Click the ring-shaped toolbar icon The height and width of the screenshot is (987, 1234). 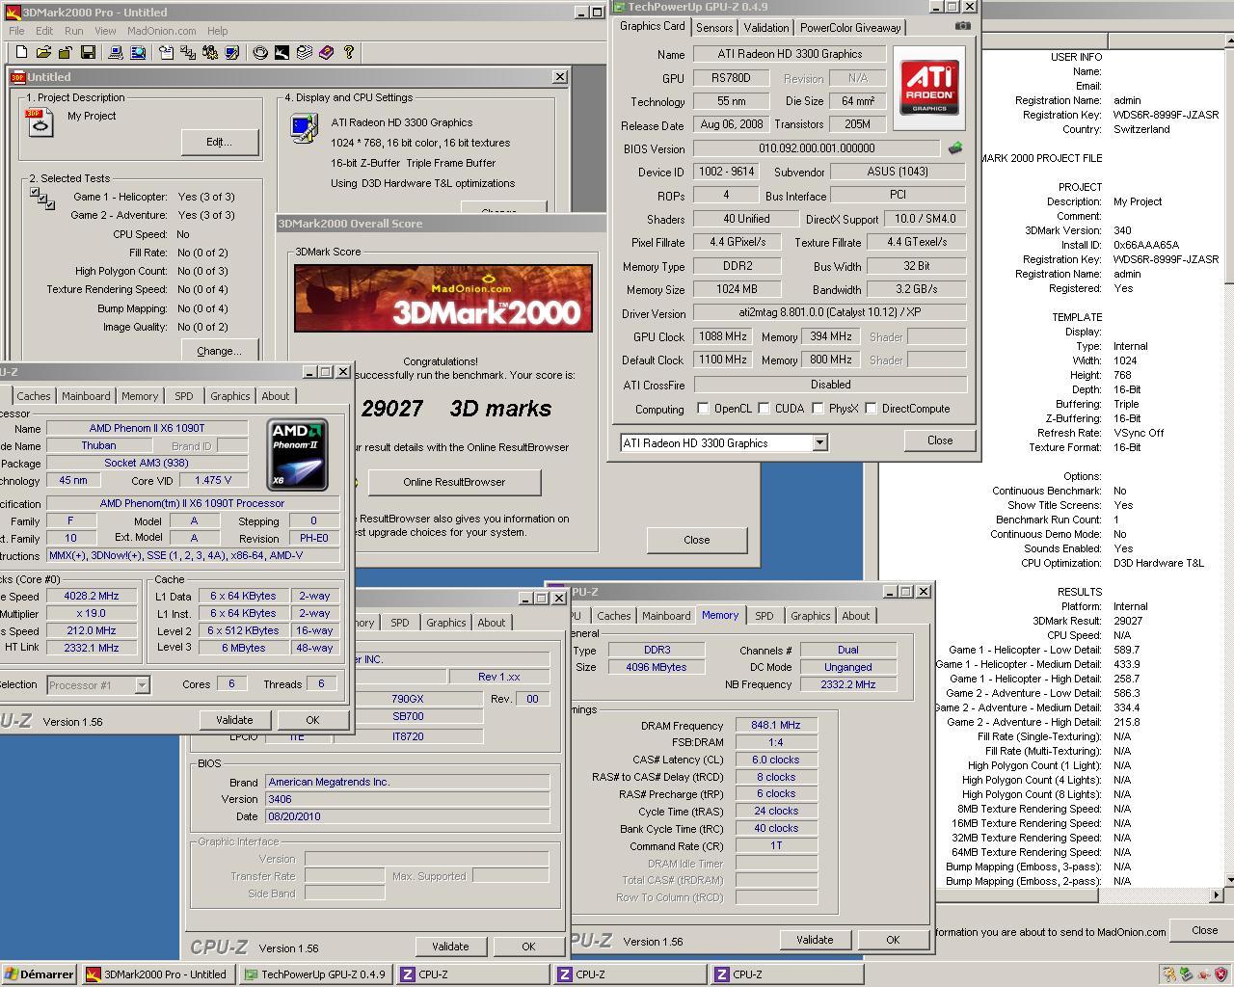259,52
